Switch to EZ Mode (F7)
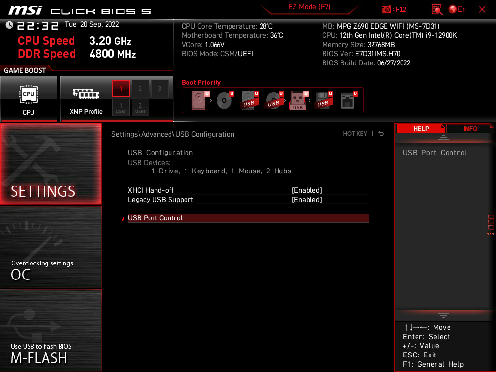The image size is (496, 372). click(x=310, y=7)
